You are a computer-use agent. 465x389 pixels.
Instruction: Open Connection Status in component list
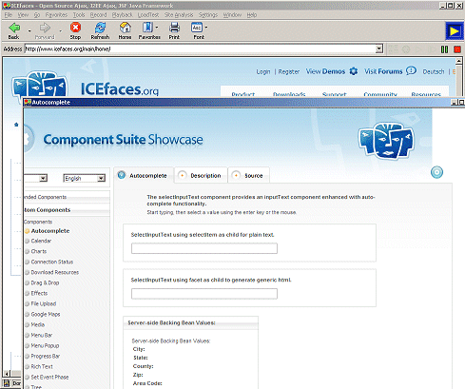click(52, 262)
